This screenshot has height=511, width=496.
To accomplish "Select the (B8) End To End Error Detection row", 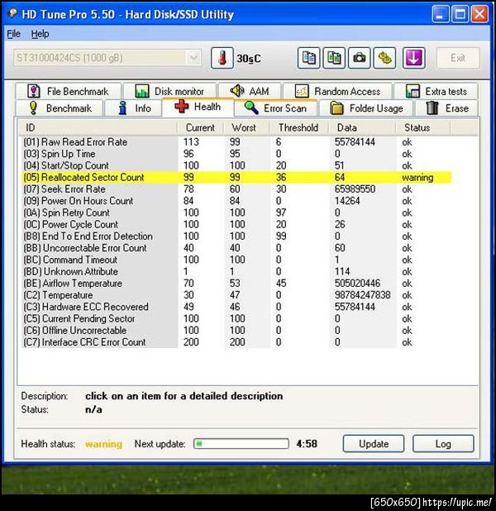I will [x=236, y=236].
